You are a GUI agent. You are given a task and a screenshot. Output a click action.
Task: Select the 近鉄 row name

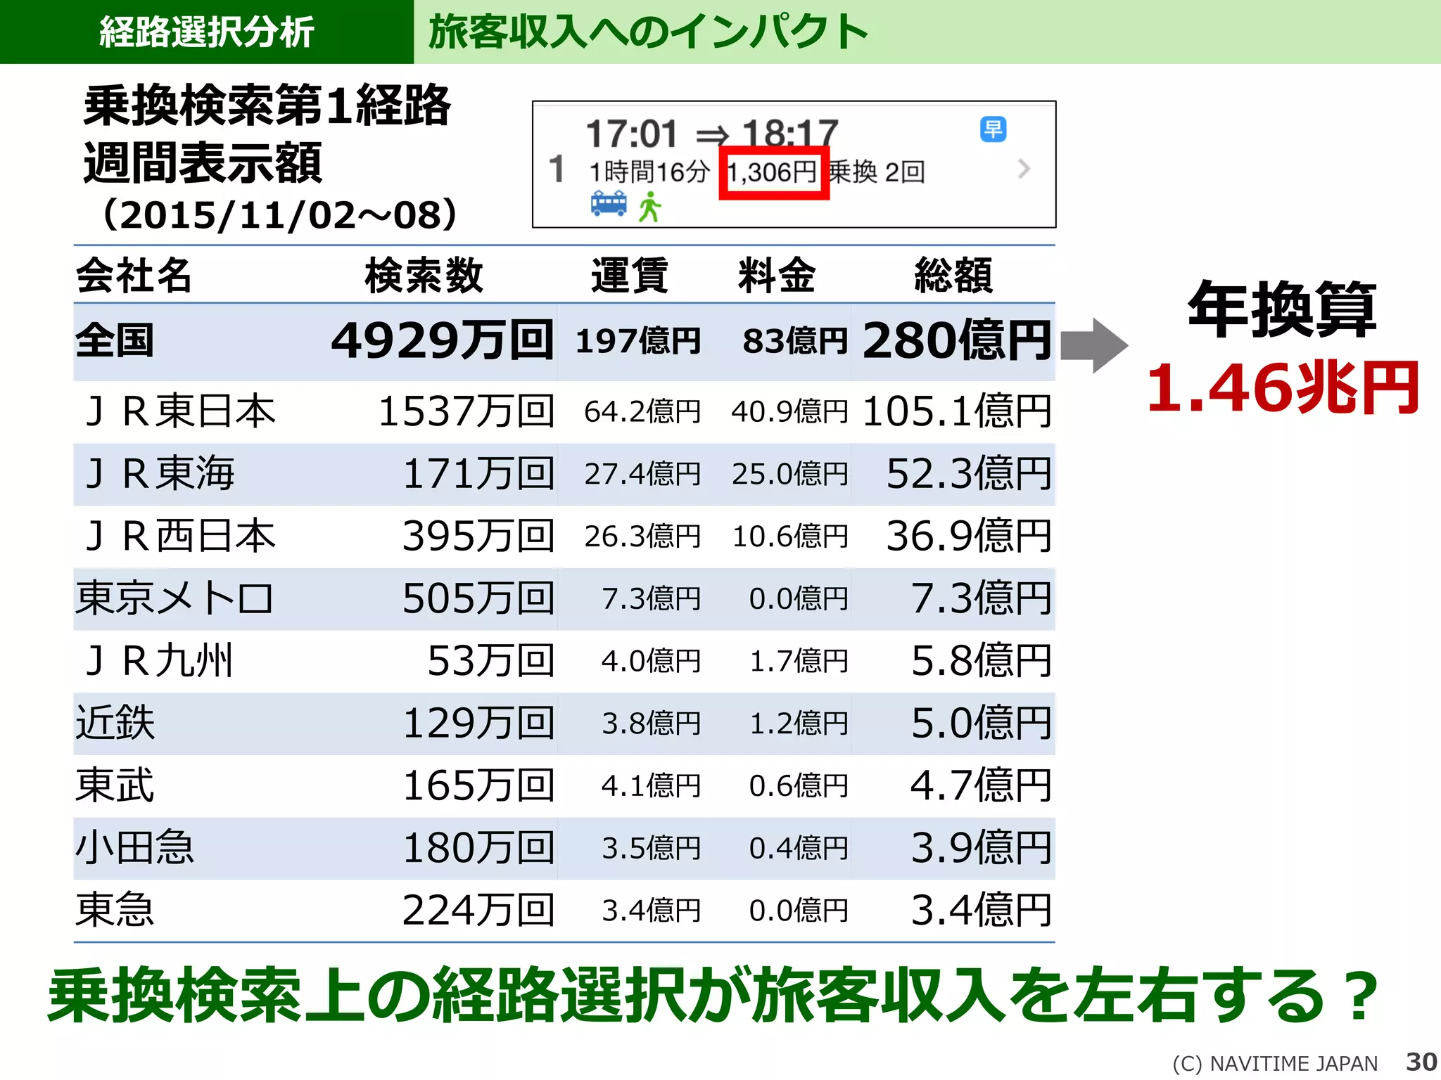click(x=115, y=723)
